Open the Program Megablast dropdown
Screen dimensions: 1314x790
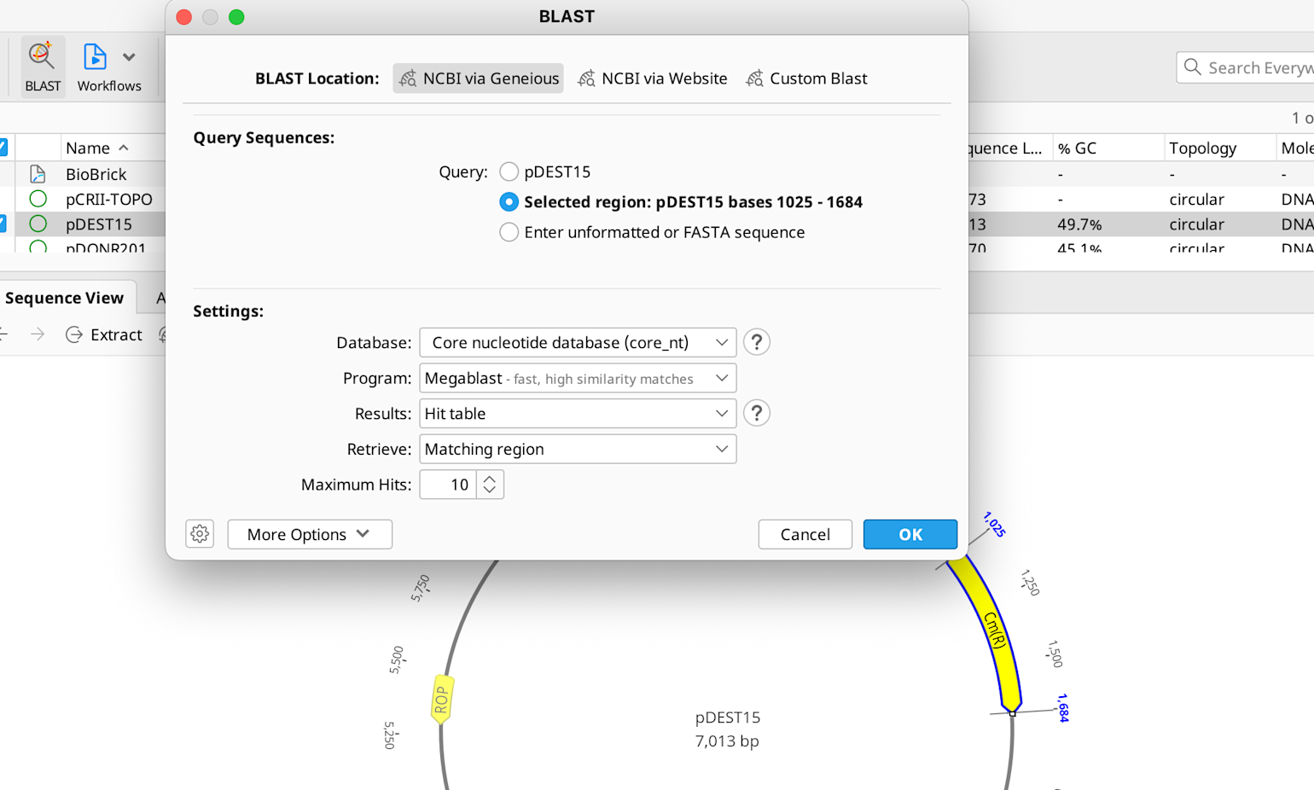click(578, 378)
